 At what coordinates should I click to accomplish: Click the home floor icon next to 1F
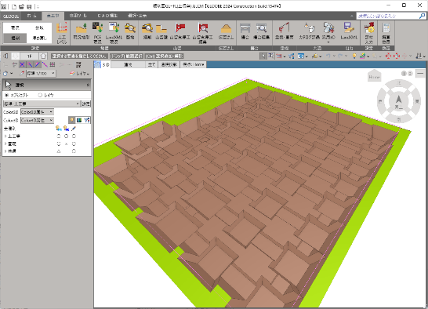pos(43,56)
